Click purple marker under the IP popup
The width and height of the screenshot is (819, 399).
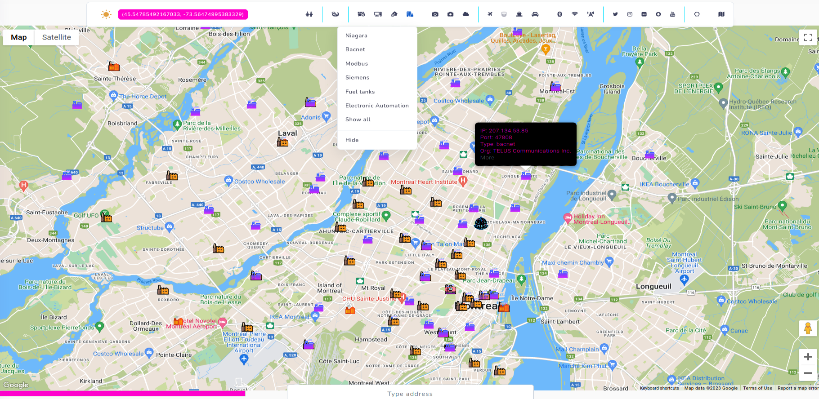point(526,175)
